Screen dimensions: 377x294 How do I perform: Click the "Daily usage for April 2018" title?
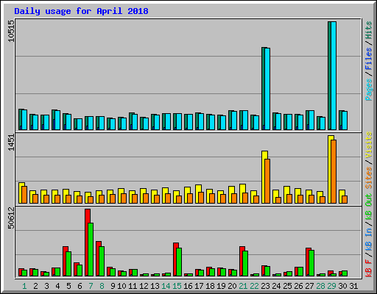[x=81, y=11]
